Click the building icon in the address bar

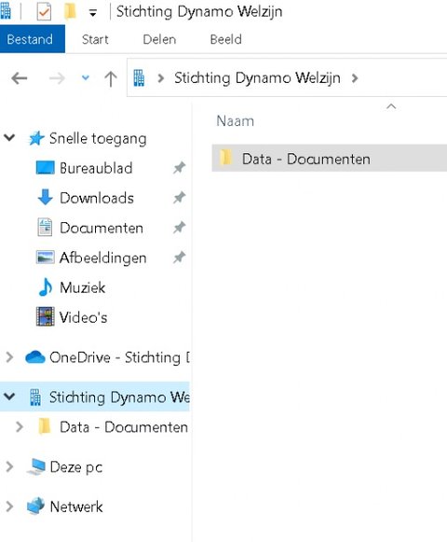point(139,77)
